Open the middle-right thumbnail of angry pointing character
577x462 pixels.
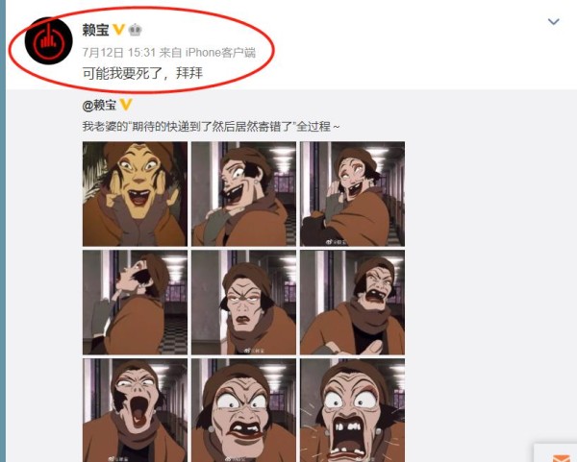[352, 303]
